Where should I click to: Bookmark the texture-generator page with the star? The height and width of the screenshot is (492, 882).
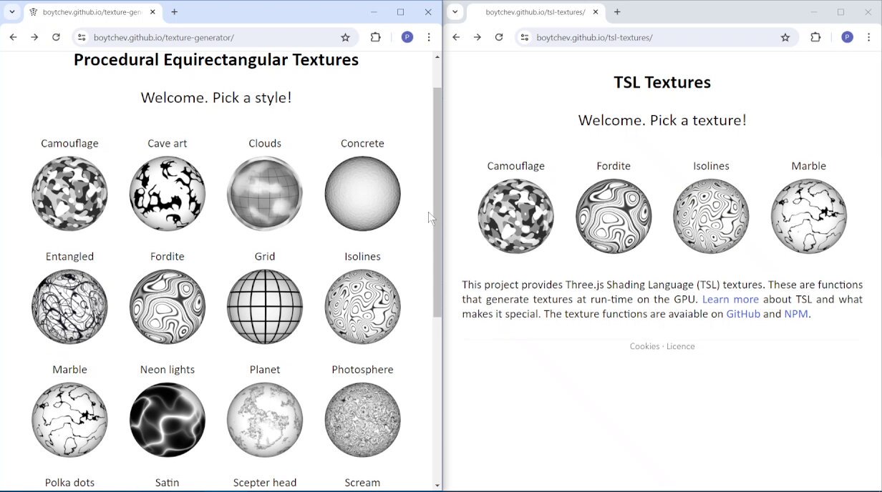(x=345, y=37)
